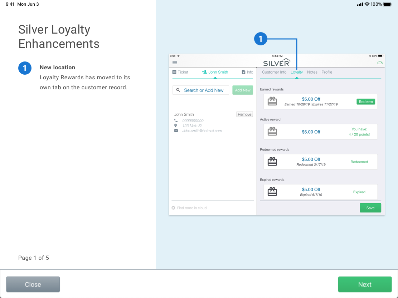Tap the cloud icon beside Find more in cloud

pos(173,208)
